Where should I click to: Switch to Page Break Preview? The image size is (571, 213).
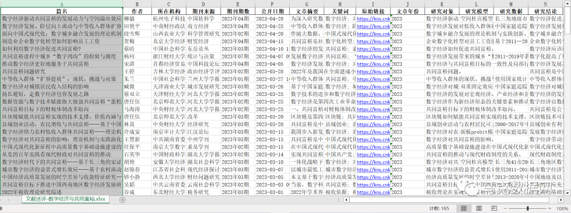coord(493,208)
